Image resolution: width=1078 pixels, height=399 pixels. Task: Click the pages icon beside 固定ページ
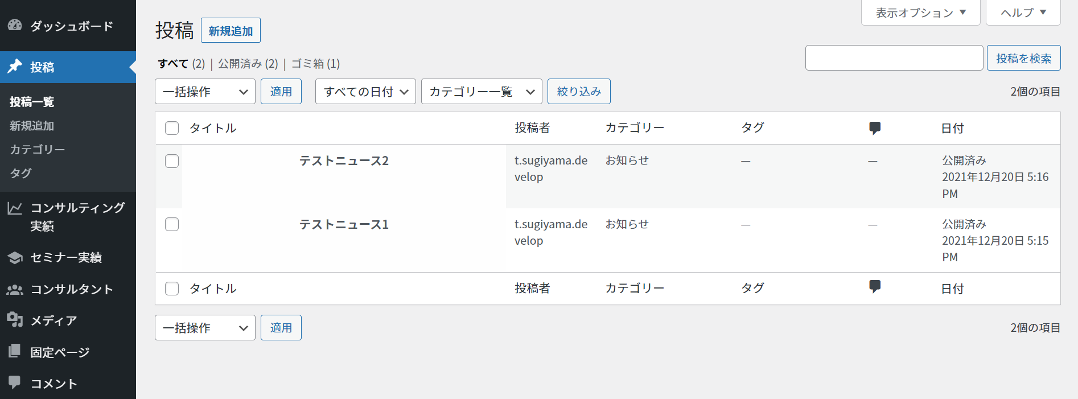[15, 351]
